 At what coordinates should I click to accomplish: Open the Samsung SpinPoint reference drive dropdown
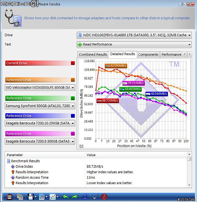click(x=40, y=106)
